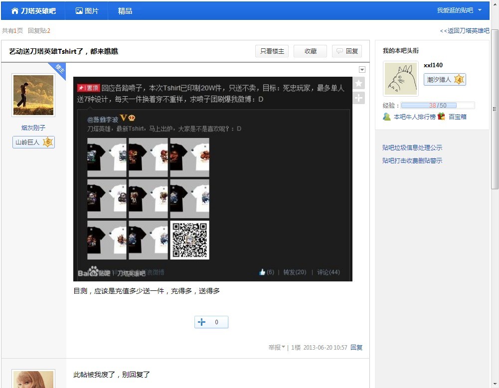Open 烟灰刚子 avatar picture
The height and width of the screenshot is (388, 499).
(x=33, y=95)
